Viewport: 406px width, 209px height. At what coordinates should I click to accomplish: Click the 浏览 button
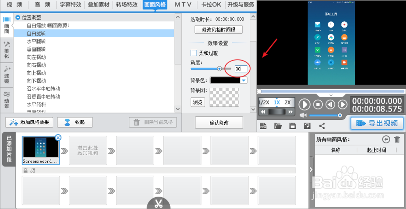(x=198, y=102)
